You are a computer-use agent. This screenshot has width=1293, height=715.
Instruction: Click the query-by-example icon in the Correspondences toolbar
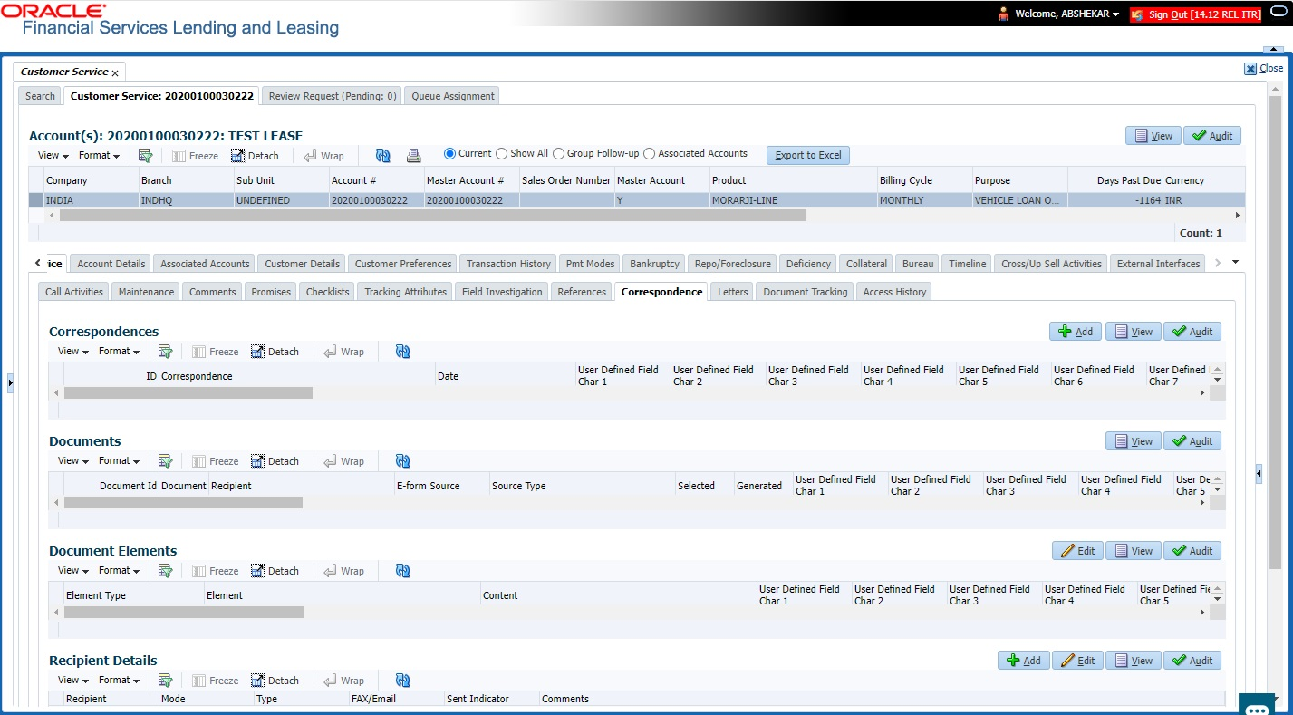[165, 352]
